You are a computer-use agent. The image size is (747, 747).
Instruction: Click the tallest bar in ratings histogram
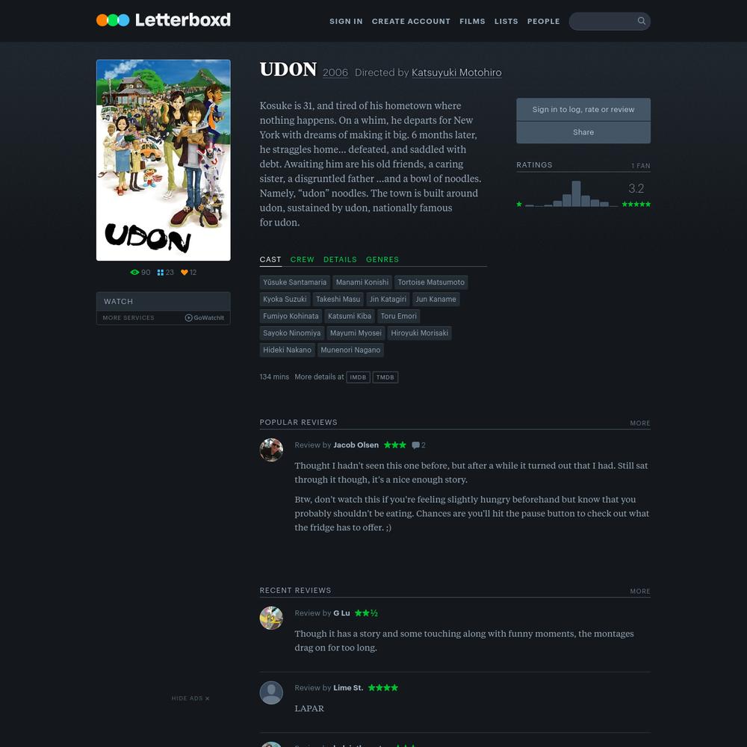576,193
